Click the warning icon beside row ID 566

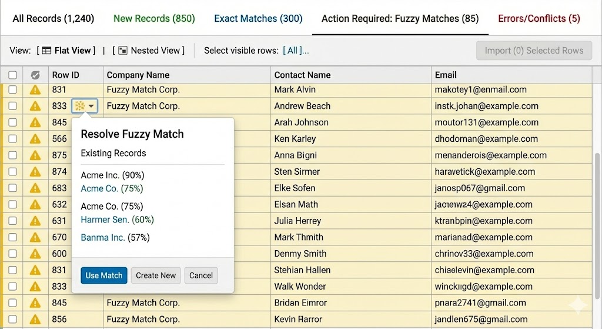coord(35,139)
